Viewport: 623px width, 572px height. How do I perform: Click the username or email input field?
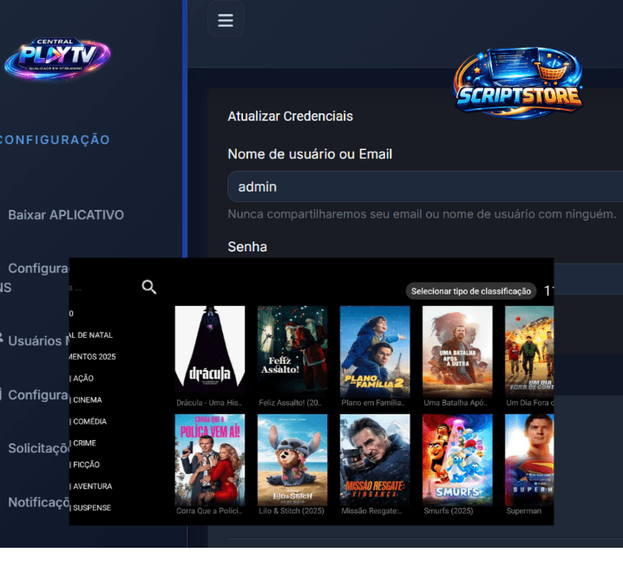tap(425, 186)
